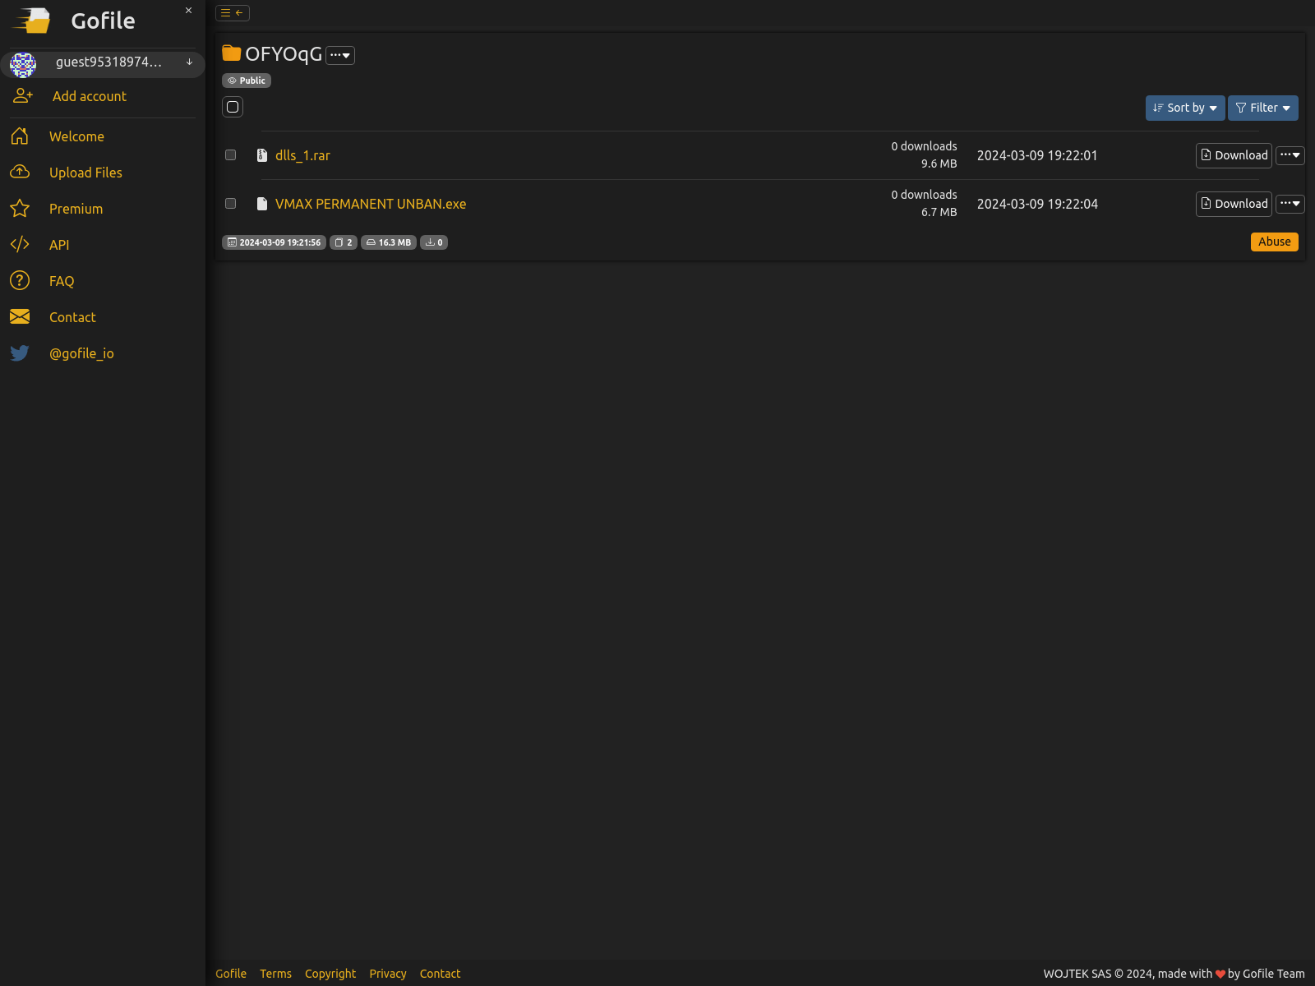Click the 2024-03-09 19:22:01 timestamp
Viewport: 1315px width, 986px height.
(x=1037, y=155)
